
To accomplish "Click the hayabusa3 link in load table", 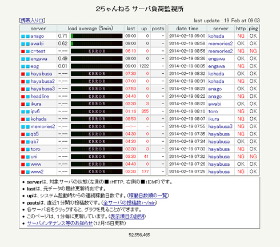I will coord(43,89).
